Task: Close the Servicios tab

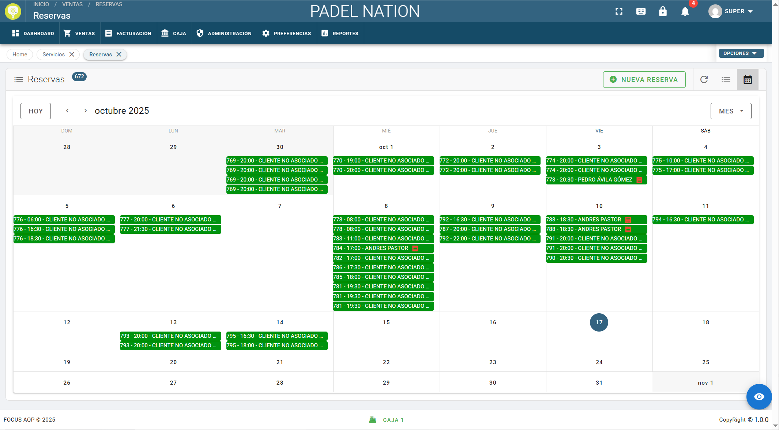Action: [72, 55]
